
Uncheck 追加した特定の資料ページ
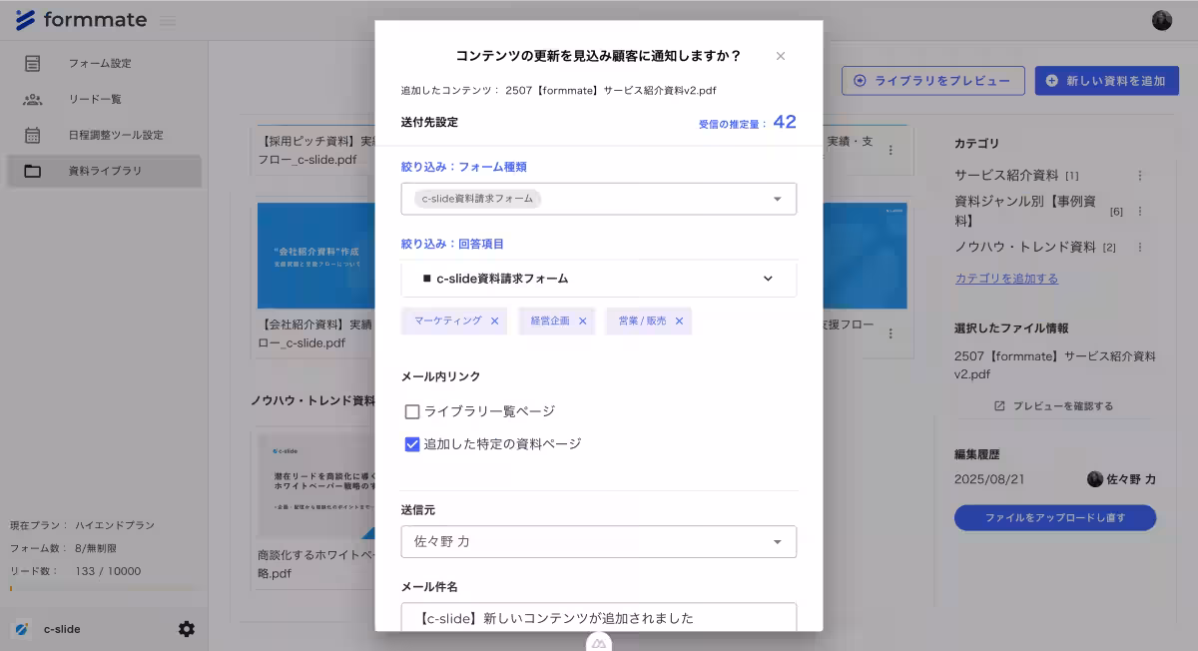click(411, 443)
